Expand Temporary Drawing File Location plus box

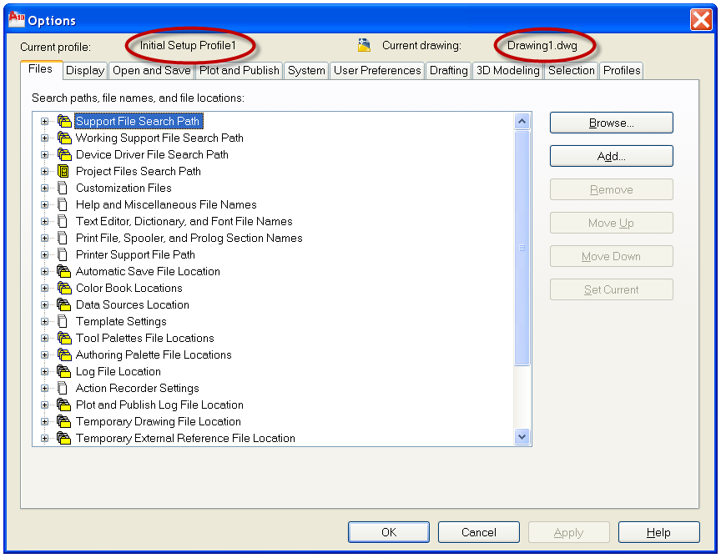coord(44,421)
